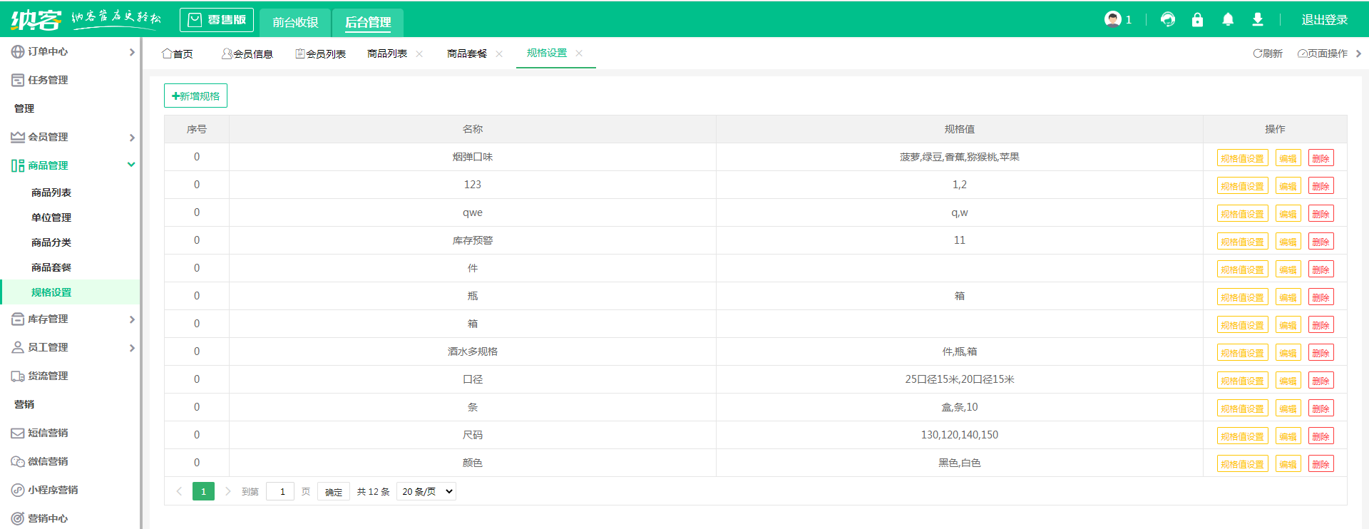Click the 库存管理 box icon
Screen dimensions: 1369x529
click(x=18, y=319)
